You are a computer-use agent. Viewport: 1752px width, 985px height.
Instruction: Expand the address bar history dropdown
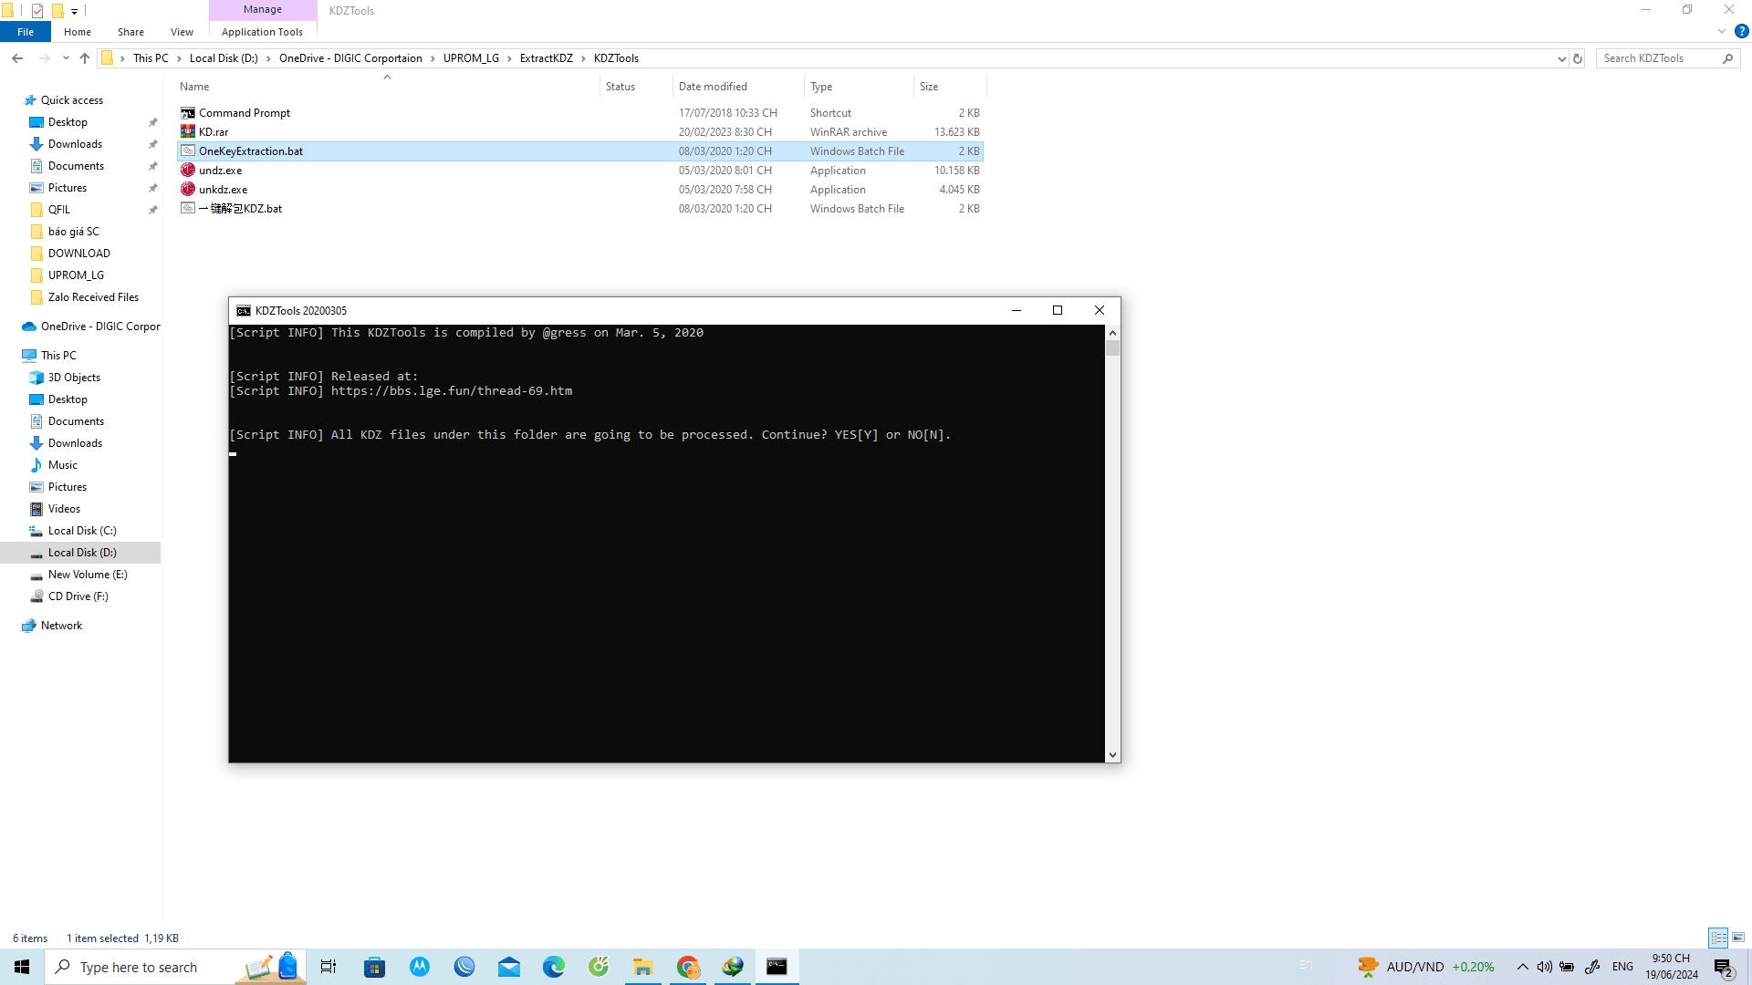click(x=1561, y=58)
